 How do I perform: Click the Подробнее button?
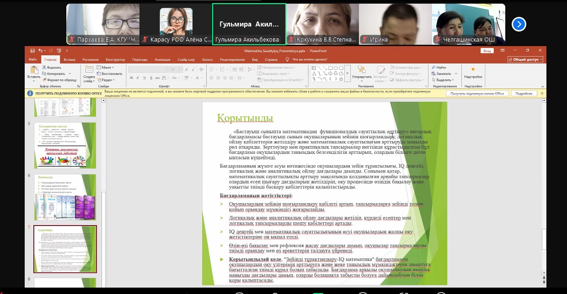[524, 93]
